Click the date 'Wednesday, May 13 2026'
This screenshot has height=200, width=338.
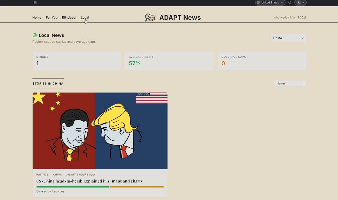click(290, 18)
